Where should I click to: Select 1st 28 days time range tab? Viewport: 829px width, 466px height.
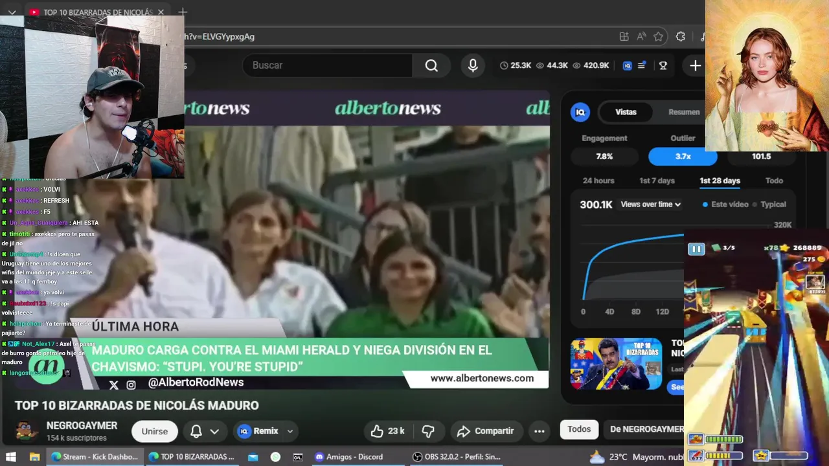pyautogui.click(x=720, y=181)
